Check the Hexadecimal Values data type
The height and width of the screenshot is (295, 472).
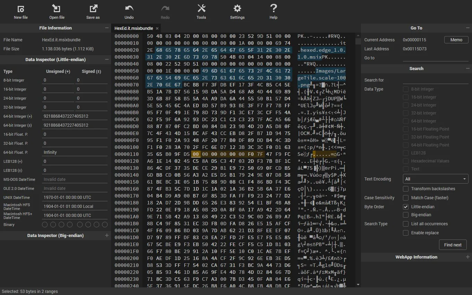coord(405,161)
